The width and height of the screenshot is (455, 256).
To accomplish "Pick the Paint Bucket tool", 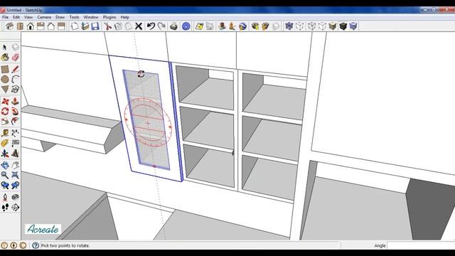I will point(5,58).
